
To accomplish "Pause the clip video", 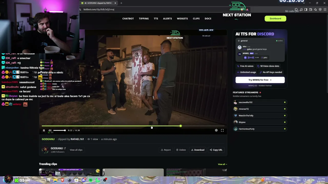I will [x=44, y=130].
